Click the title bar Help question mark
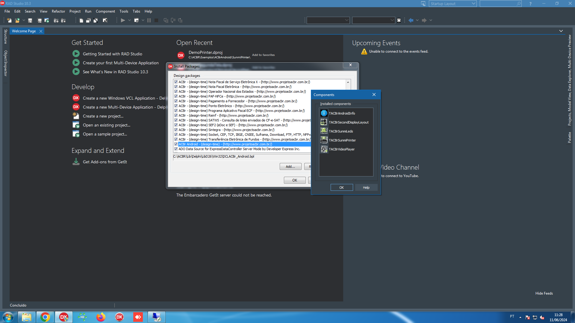 (530, 4)
